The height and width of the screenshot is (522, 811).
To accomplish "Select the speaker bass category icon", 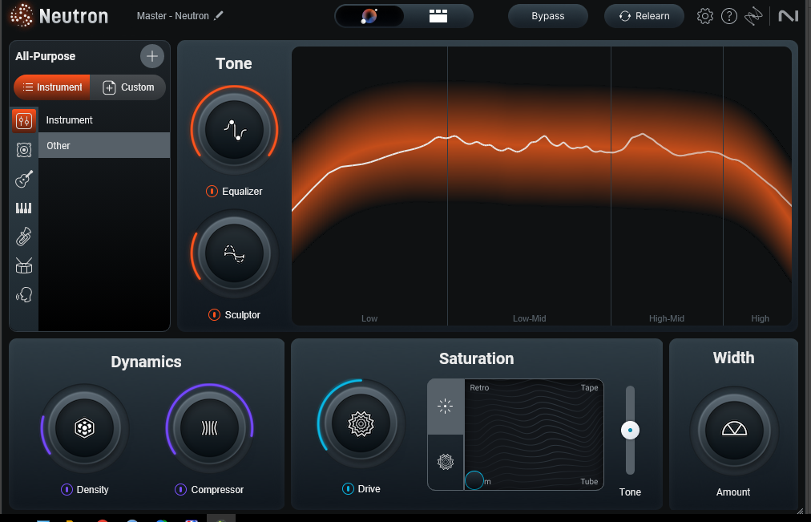I will (x=24, y=150).
